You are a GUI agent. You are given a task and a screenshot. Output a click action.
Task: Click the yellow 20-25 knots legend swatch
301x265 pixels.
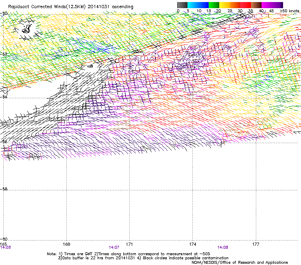click(225, 5)
